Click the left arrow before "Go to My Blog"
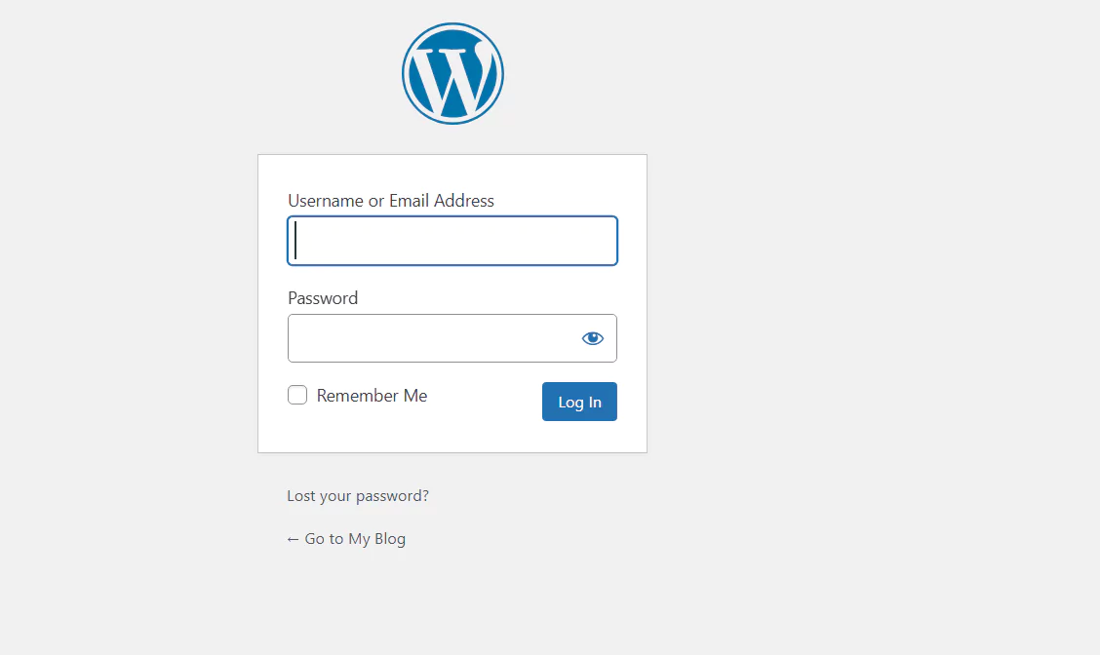This screenshot has width=1100, height=655. (293, 539)
